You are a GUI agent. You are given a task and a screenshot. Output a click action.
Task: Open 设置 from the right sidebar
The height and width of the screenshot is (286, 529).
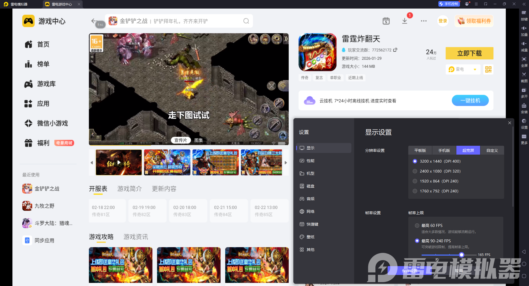click(x=524, y=123)
